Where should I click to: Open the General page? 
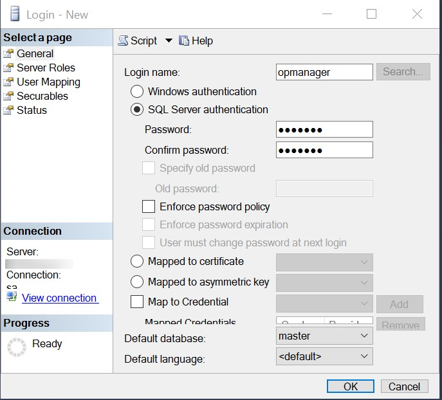35,53
